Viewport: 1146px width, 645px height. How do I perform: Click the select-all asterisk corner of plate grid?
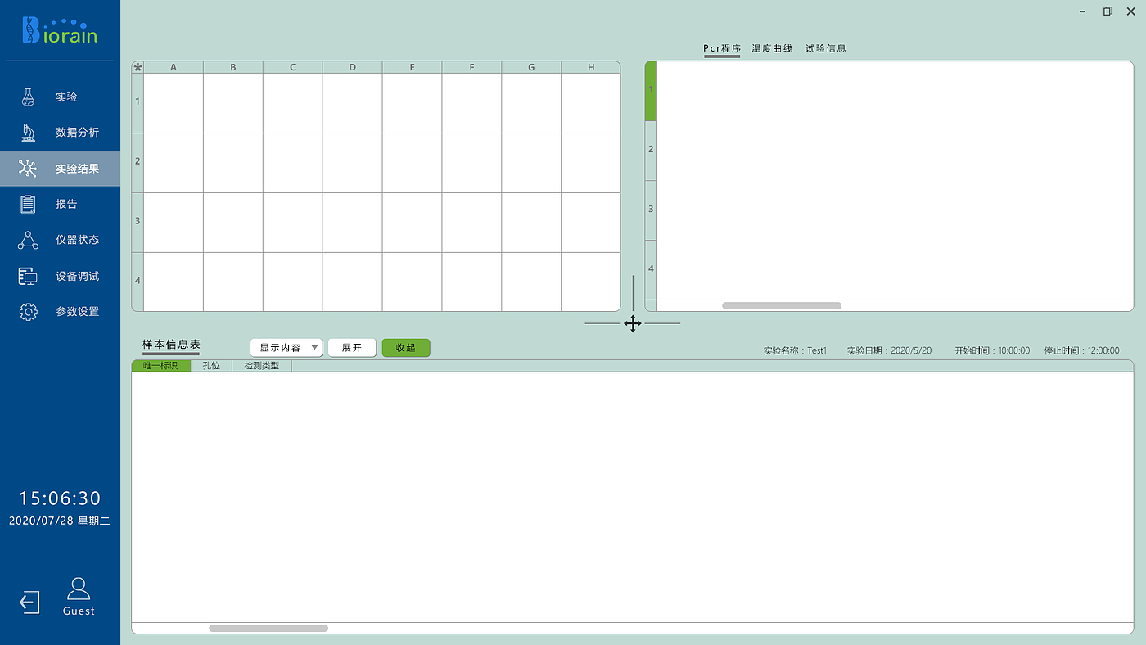pyautogui.click(x=138, y=67)
